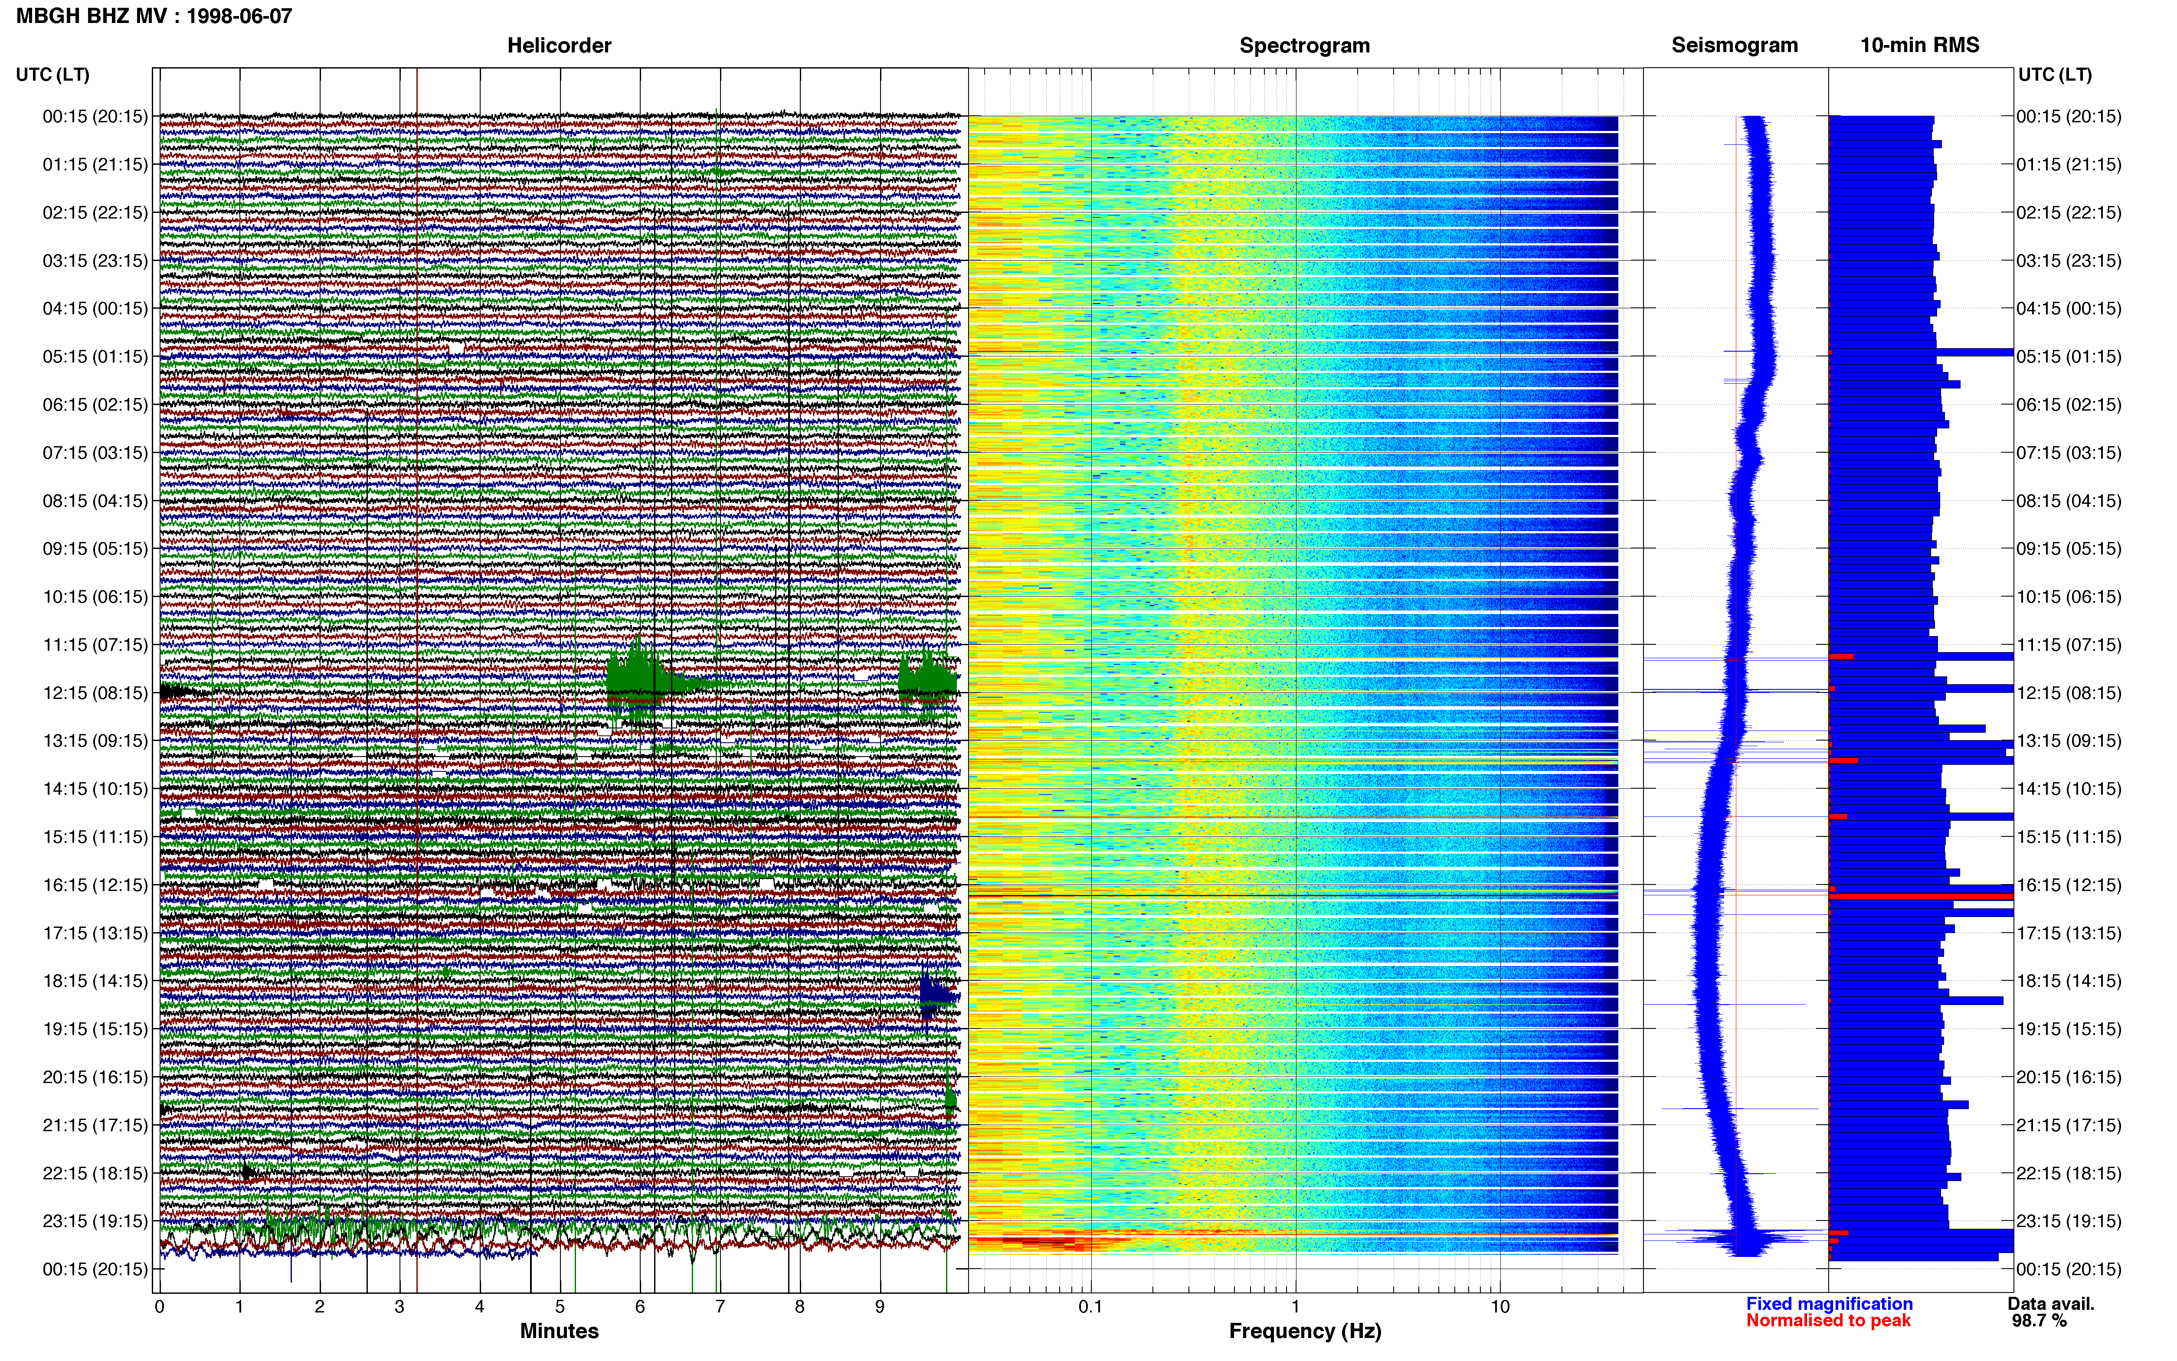Click left time label '23:15 (19:15)'
This screenshot has width=2177, height=1361.
point(95,1221)
